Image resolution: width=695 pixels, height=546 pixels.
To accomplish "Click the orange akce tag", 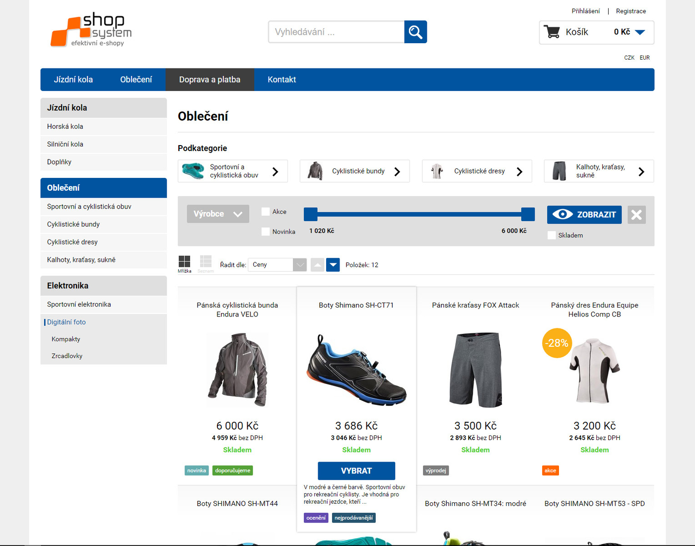I will point(551,470).
